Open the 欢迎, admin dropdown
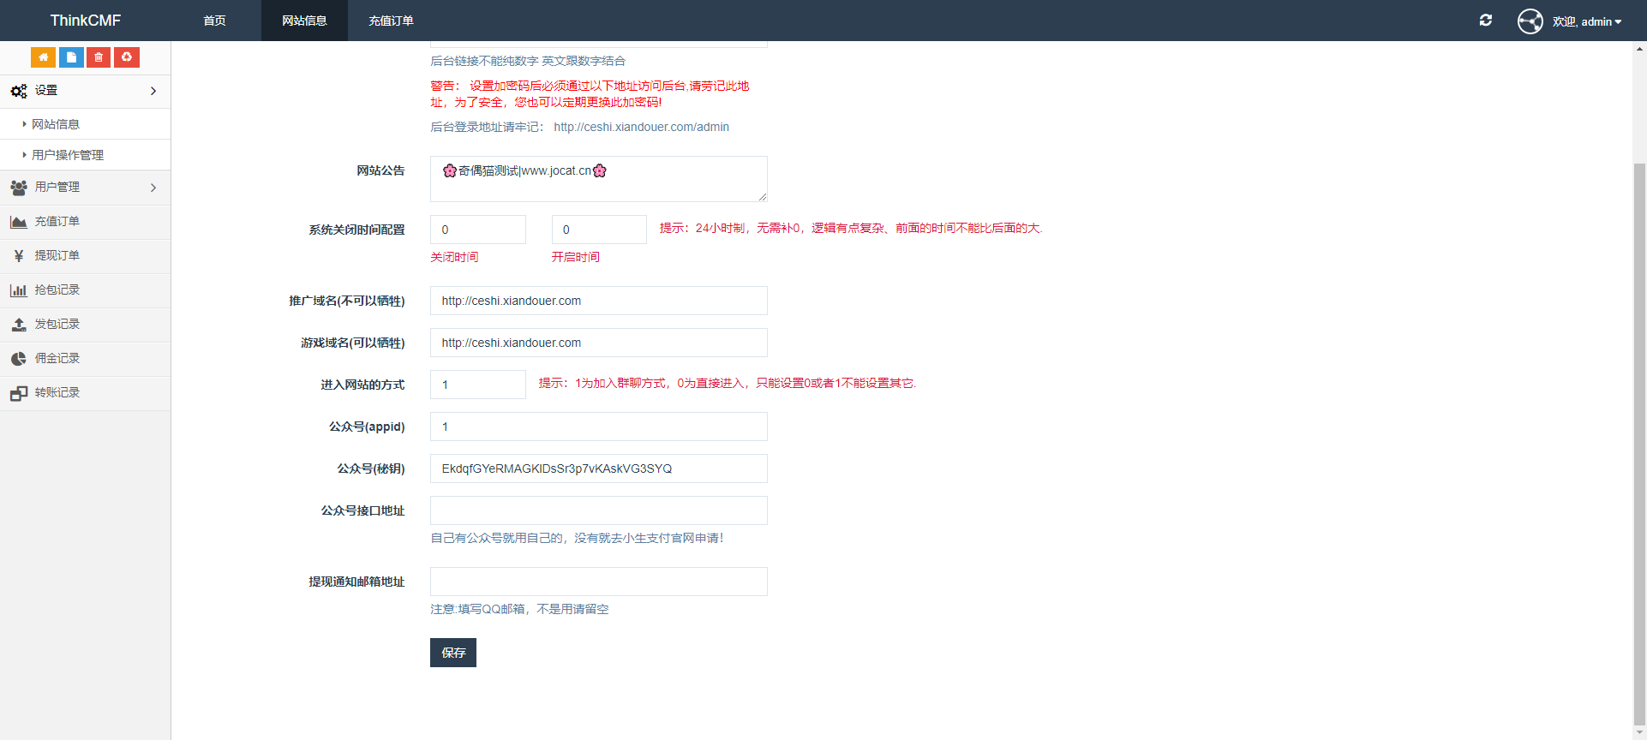 (x=1587, y=21)
